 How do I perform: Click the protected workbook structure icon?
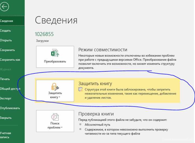point(80,89)
